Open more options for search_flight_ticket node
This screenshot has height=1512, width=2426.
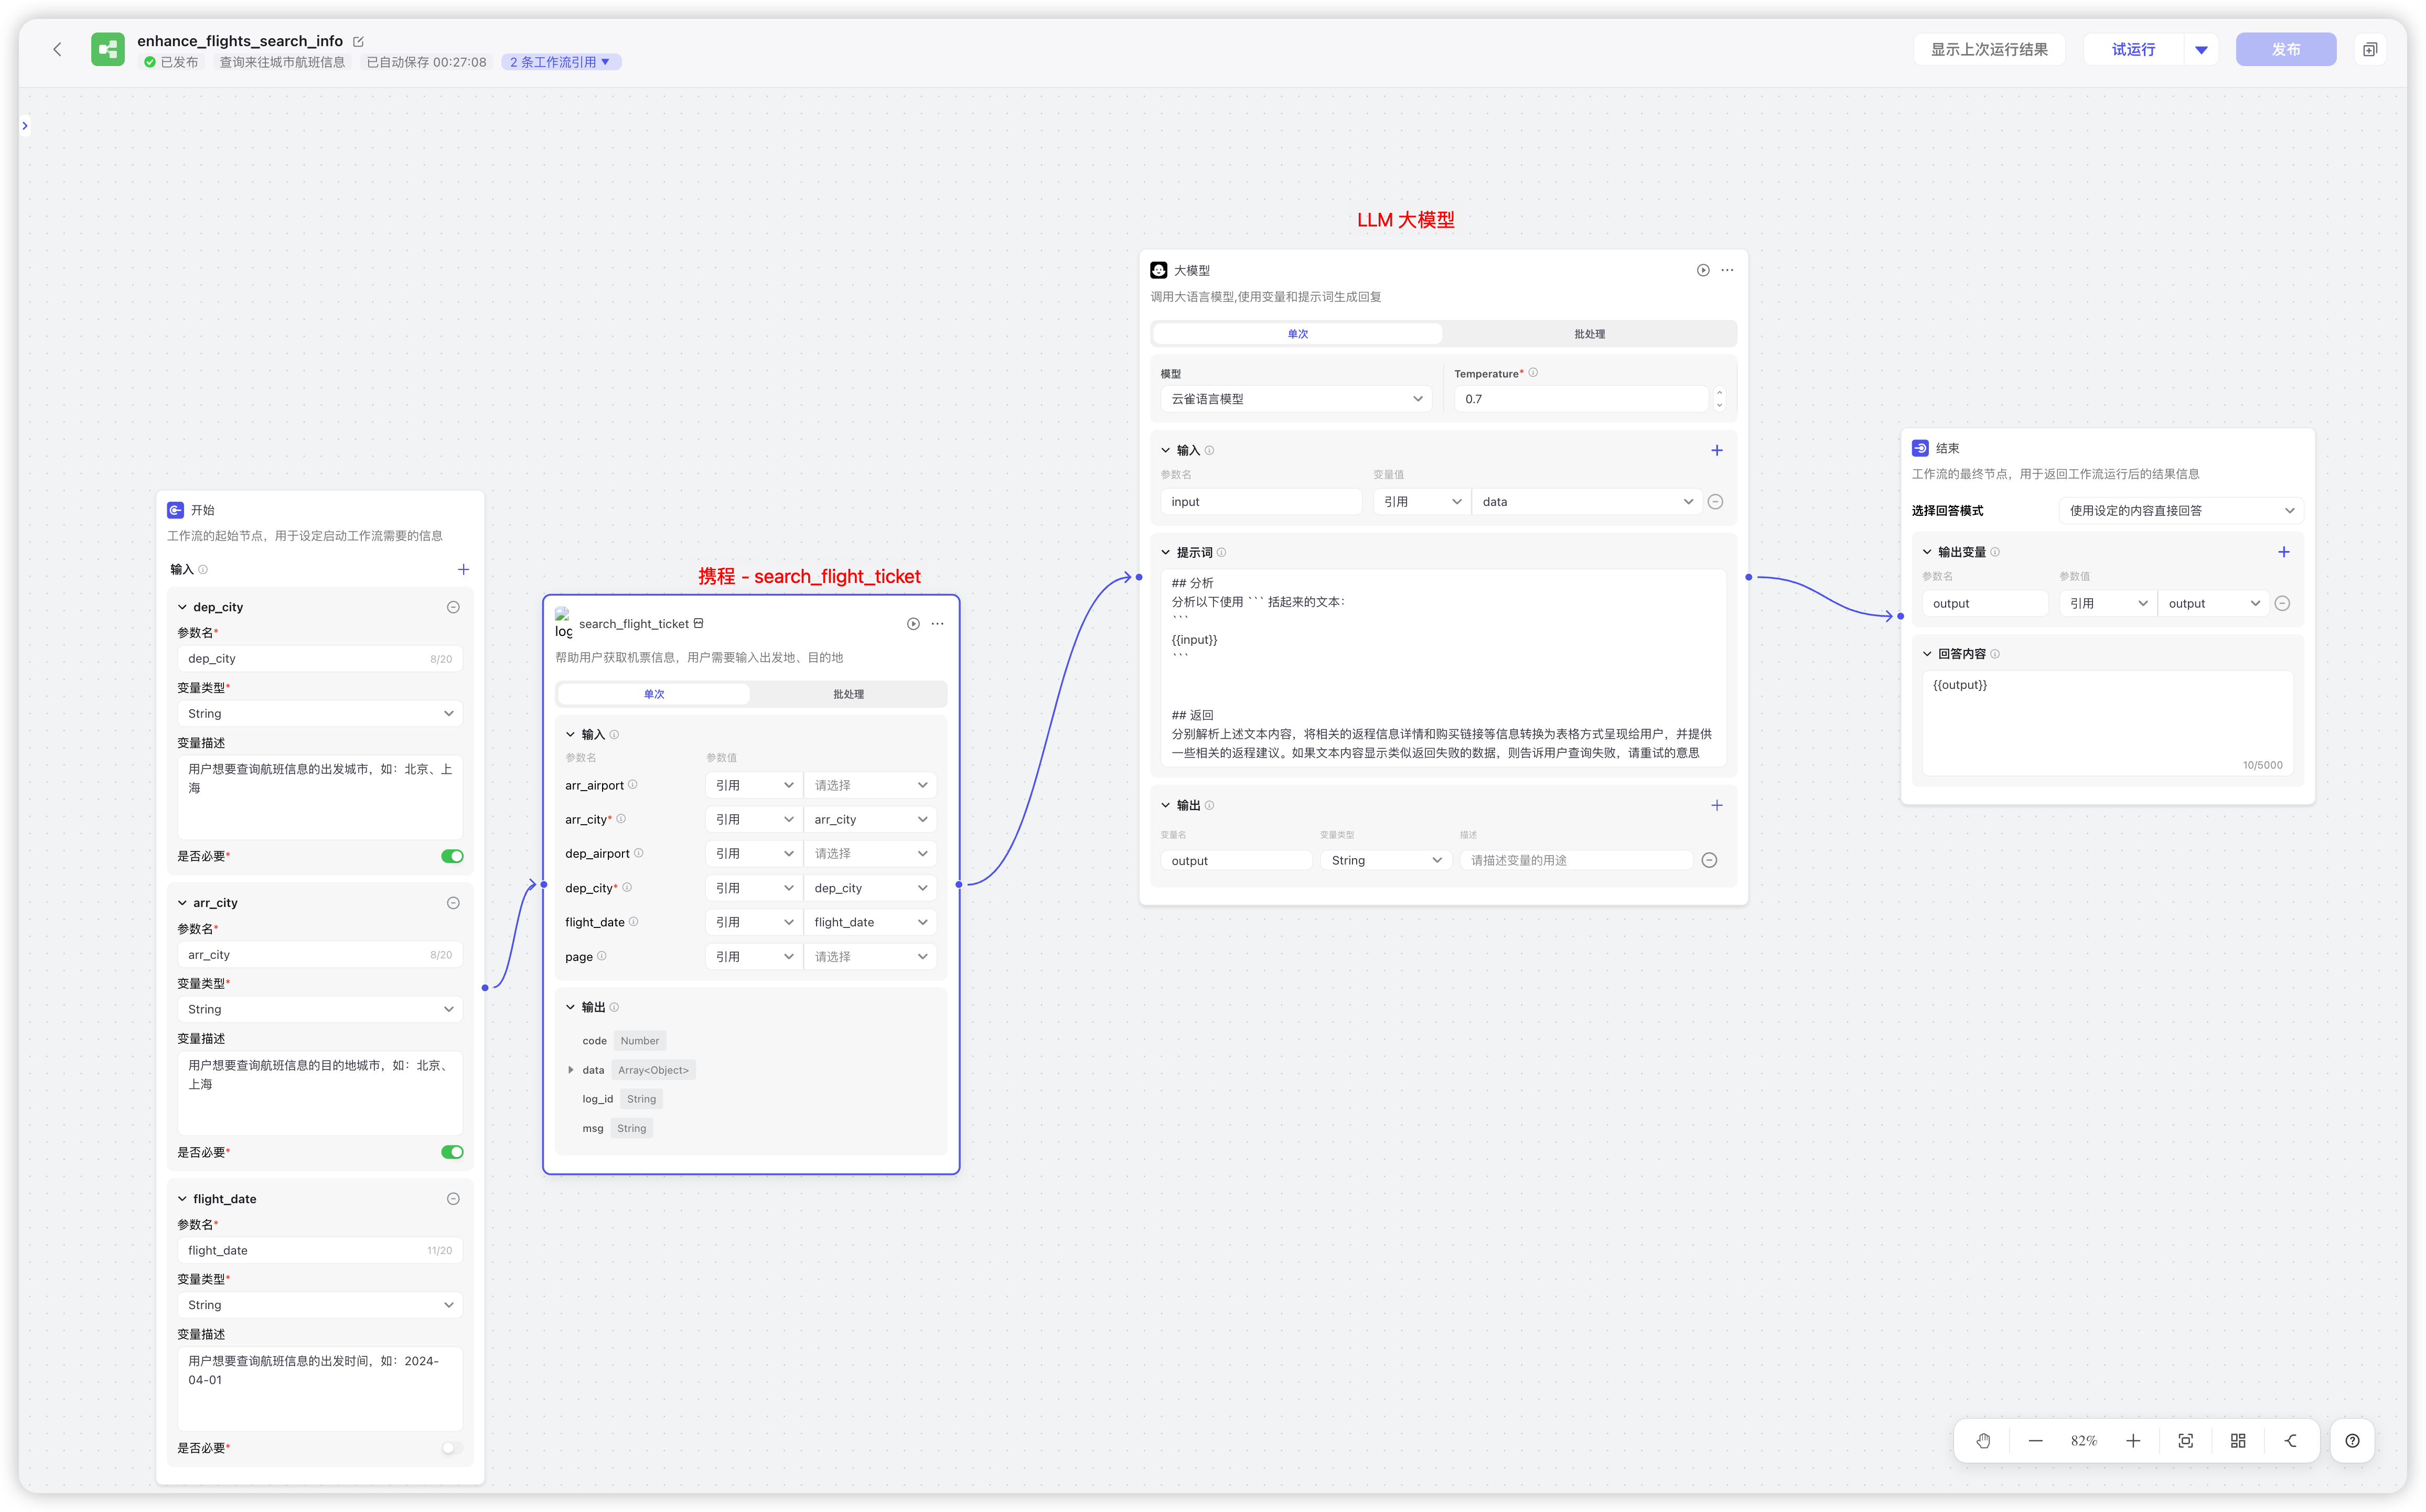tap(937, 624)
